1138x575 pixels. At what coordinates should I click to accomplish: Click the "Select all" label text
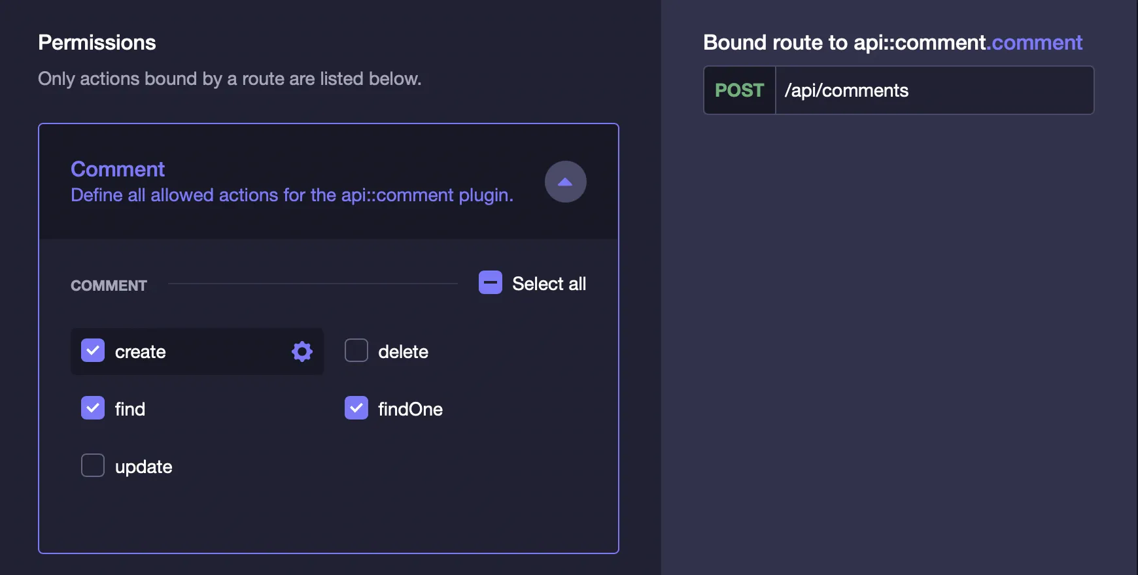click(x=549, y=284)
